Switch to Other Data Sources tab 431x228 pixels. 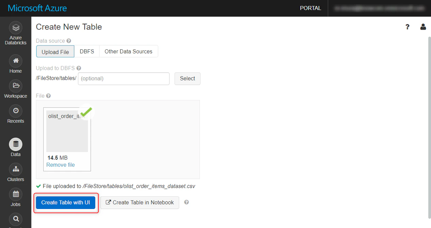click(x=128, y=51)
